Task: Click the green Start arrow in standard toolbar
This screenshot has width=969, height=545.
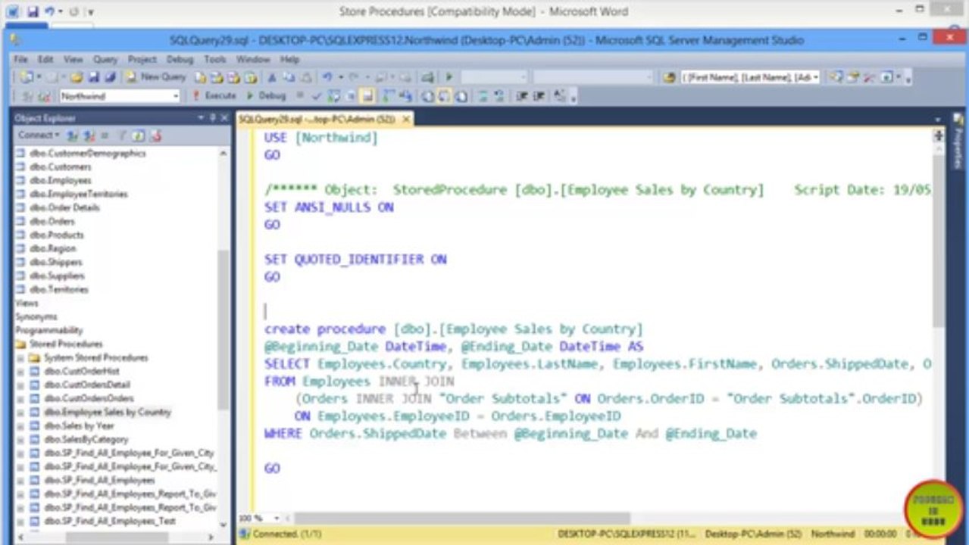Action: point(449,77)
